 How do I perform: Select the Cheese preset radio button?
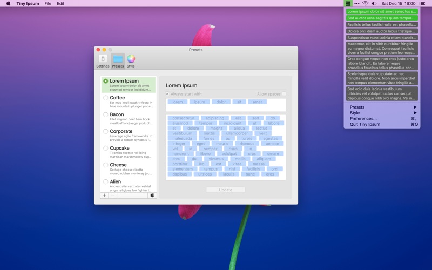[105, 165]
